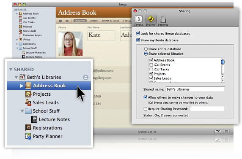242x159 pixels.
Task: Switch to the Details tab
Action: click(93, 21)
